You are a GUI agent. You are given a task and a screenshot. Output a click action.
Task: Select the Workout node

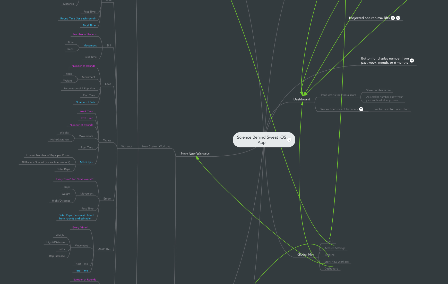click(x=127, y=147)
